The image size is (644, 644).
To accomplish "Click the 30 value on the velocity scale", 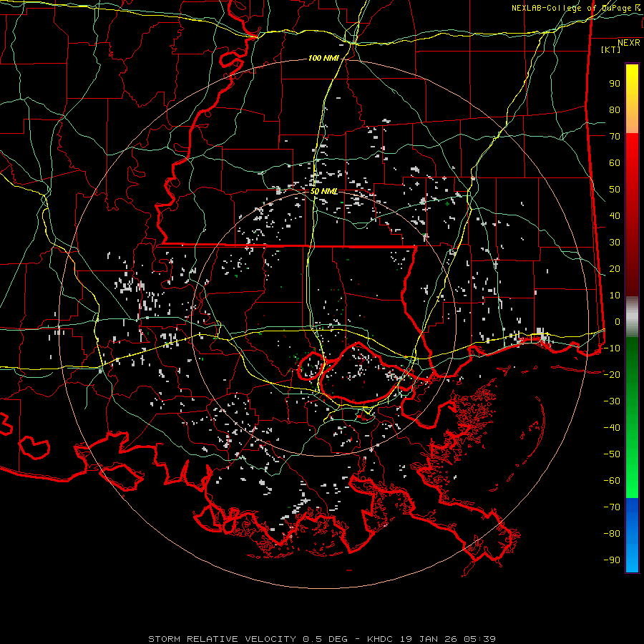I will point(615,243).
